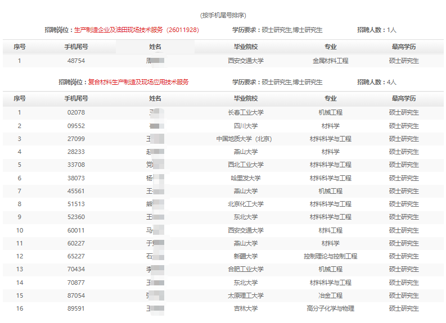Click the 冶金工程 major cell
446x323 pixels.
pos(330,295)
